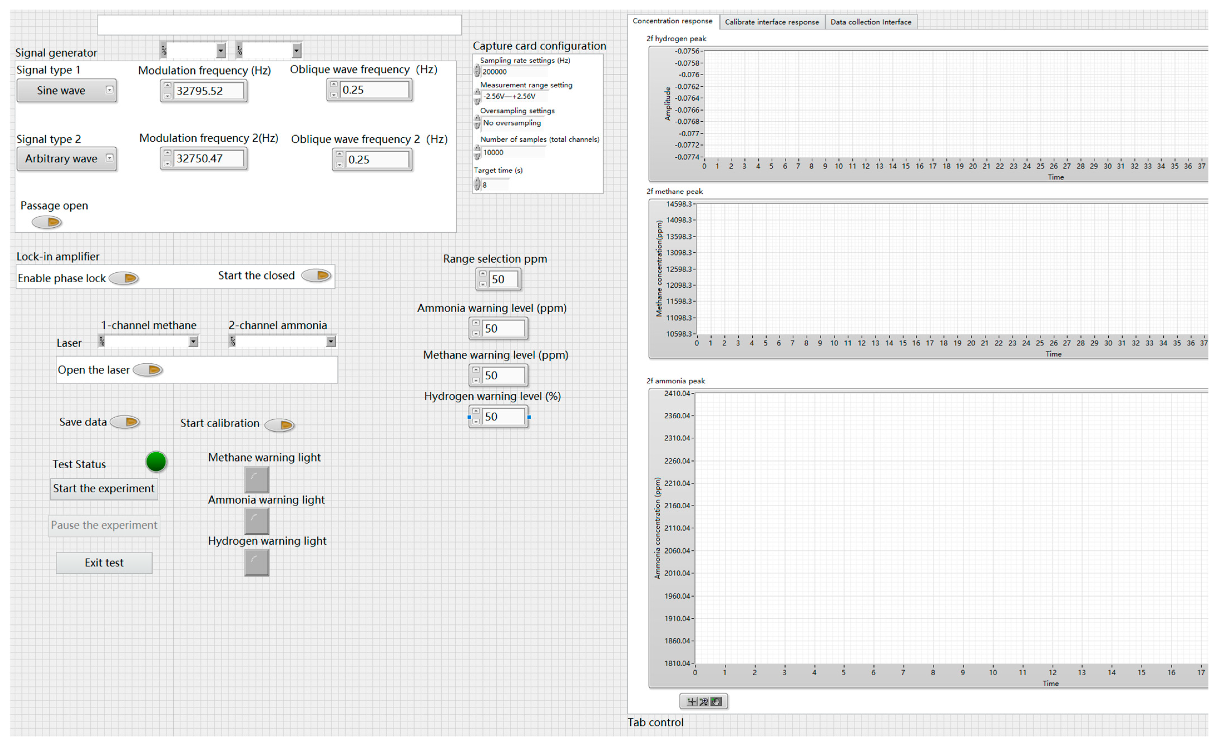
Task: Click the Modulation frequency 32795.52 input field
Action: [x=208, y=91]
